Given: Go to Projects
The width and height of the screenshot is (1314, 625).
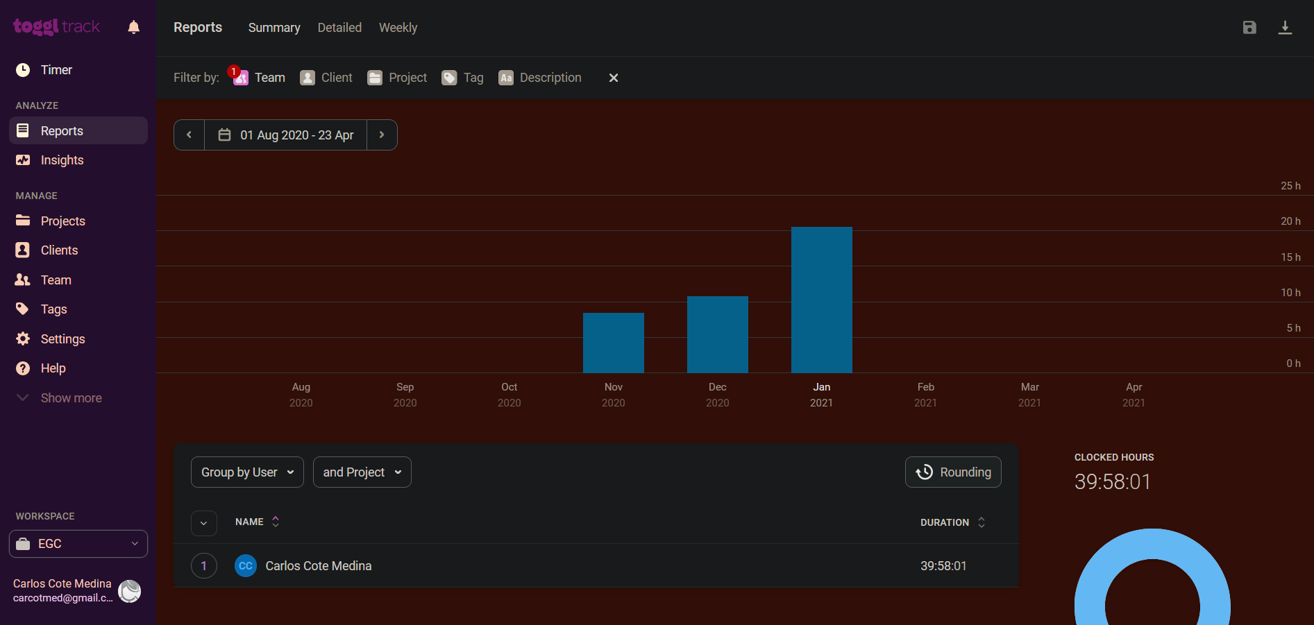Looking at the screenshot, I should coord(78,221).
